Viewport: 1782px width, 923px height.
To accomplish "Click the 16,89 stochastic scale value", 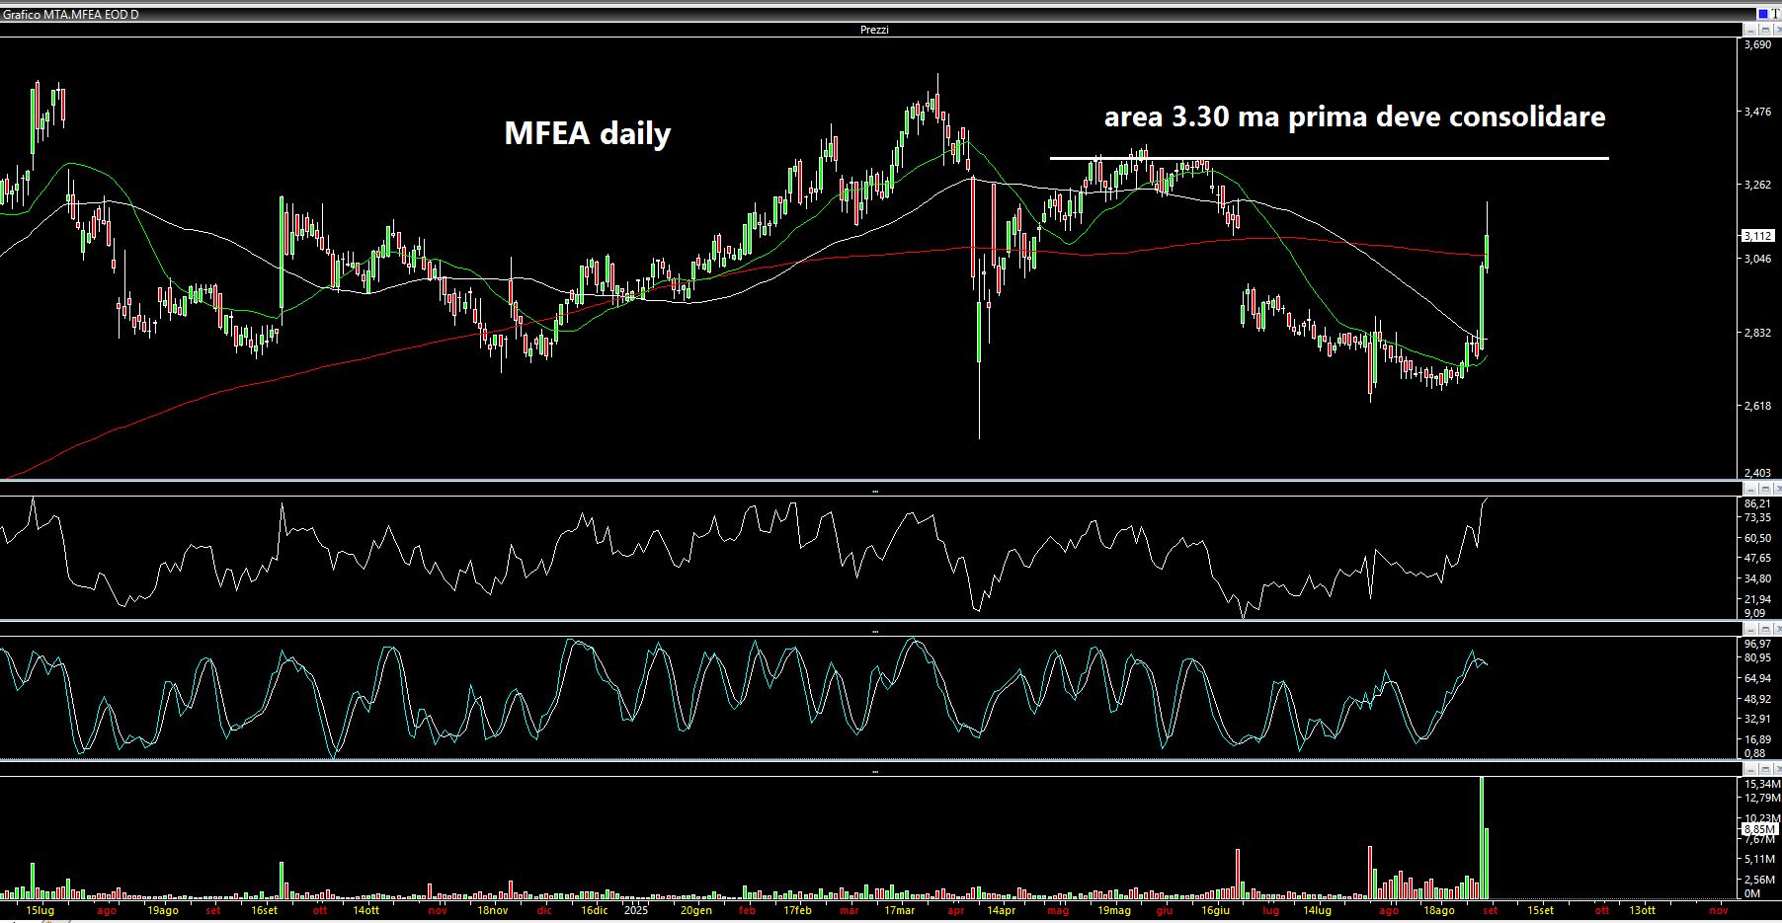I will click(x=1757, y=739).
